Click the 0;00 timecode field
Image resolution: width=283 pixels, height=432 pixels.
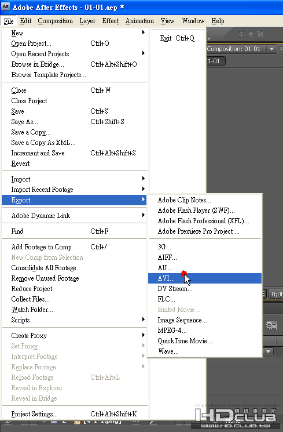click(x=276, y=294)
